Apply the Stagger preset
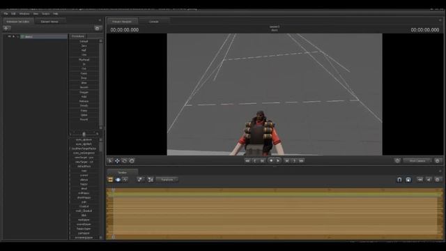The image size is (446, 251). [x=84, y=92]
